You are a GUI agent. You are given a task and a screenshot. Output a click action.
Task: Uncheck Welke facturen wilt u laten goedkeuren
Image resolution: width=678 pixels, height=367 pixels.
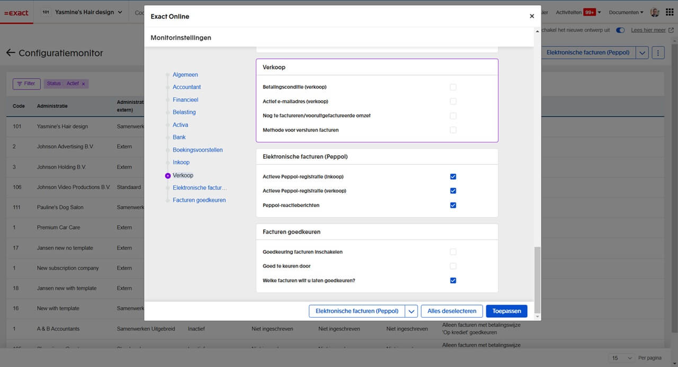(453, 280)
